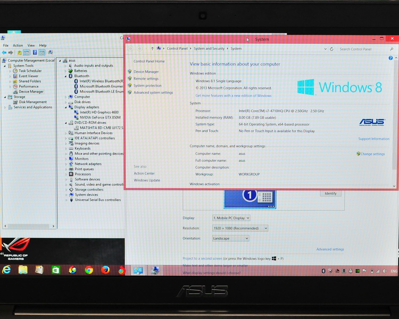This screenshot has width=399, height=319.
Task: Open address bar history dropdown in System window
Action: tap(325, 49)
